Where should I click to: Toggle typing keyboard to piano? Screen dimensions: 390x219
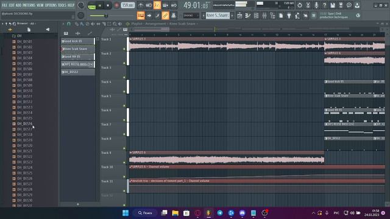[x=141, y=15]
